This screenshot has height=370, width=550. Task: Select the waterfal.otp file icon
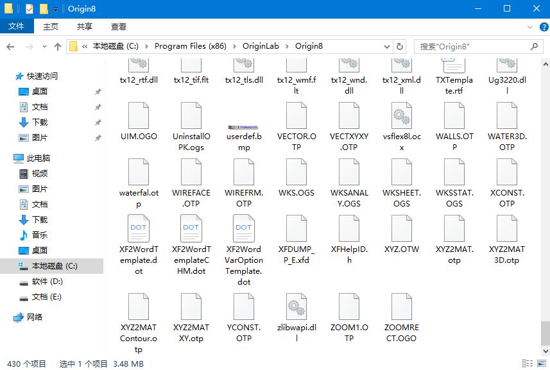tap(139, 172)
